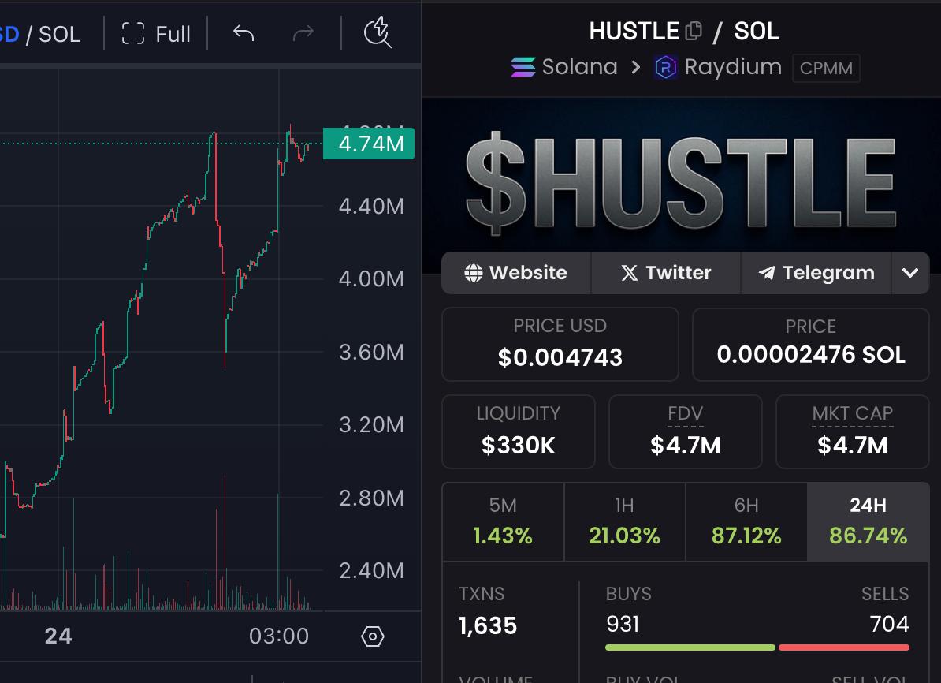Click the Solana logo icon
This screenshot has width=941, height=683.
point(523,67)
